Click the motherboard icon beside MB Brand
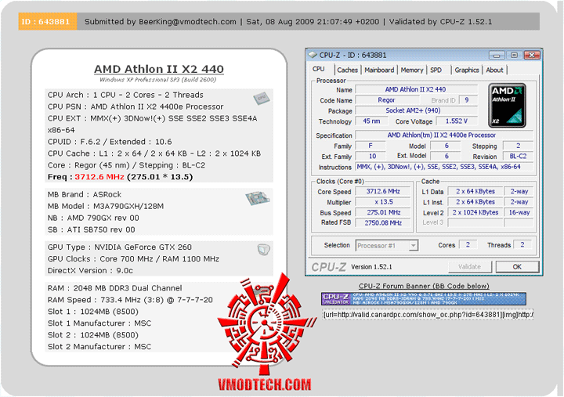Screen dimensions: 564x397 pyautogui.click(x=258, y=198)
